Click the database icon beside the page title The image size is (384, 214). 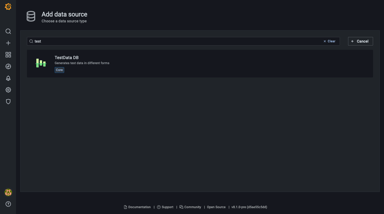31,17
